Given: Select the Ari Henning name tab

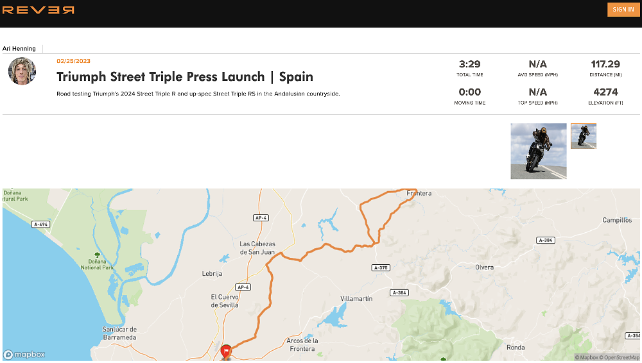Looking at the screenshot, I should coord(19,49).
